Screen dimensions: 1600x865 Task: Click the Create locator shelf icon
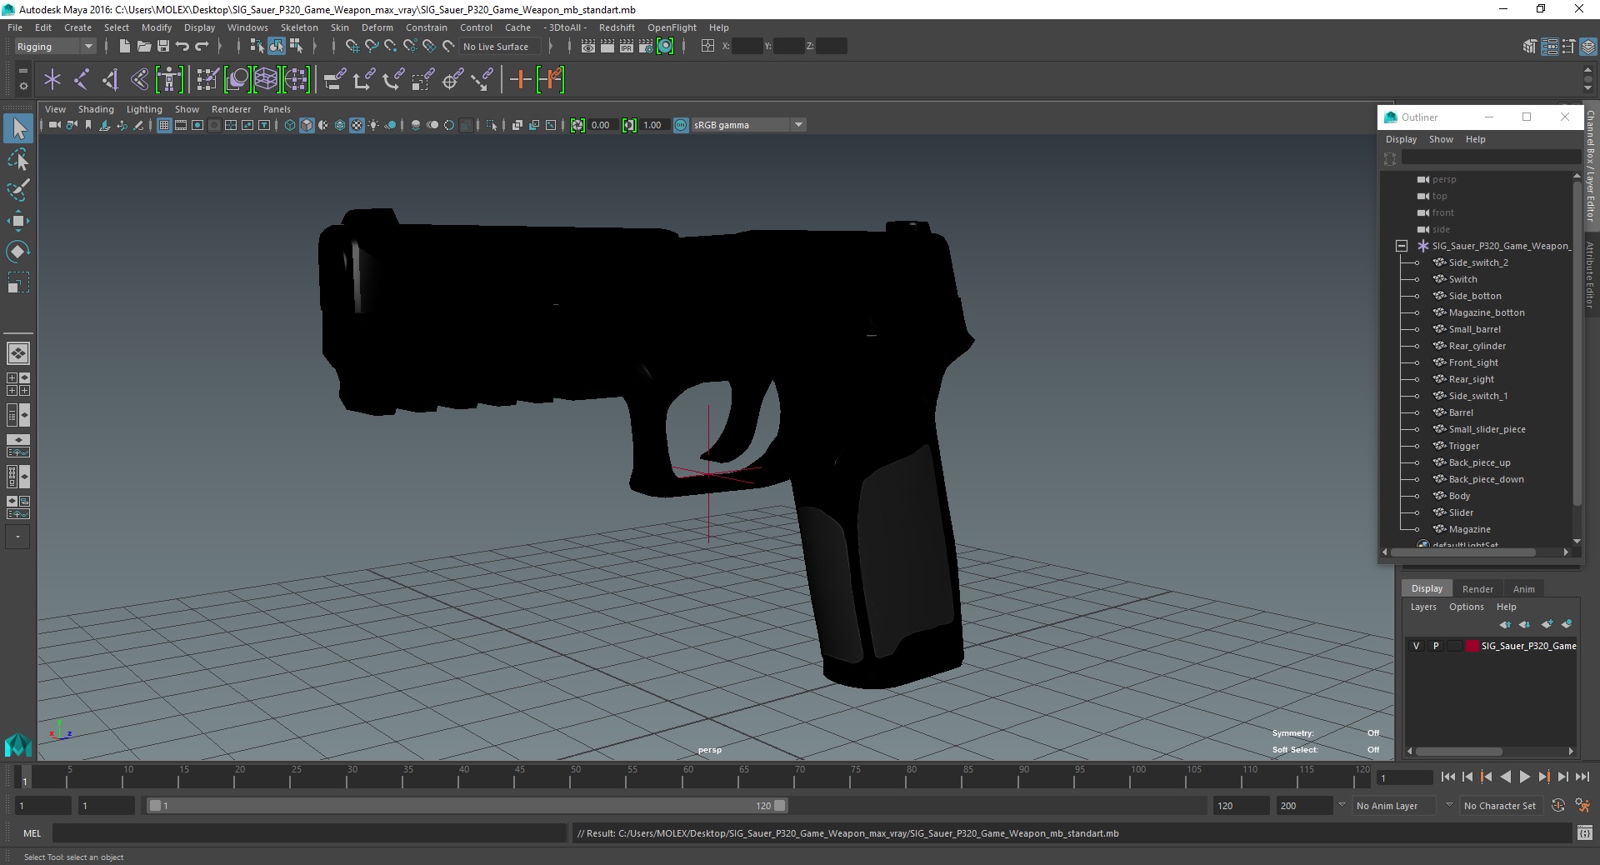point(52,80)
